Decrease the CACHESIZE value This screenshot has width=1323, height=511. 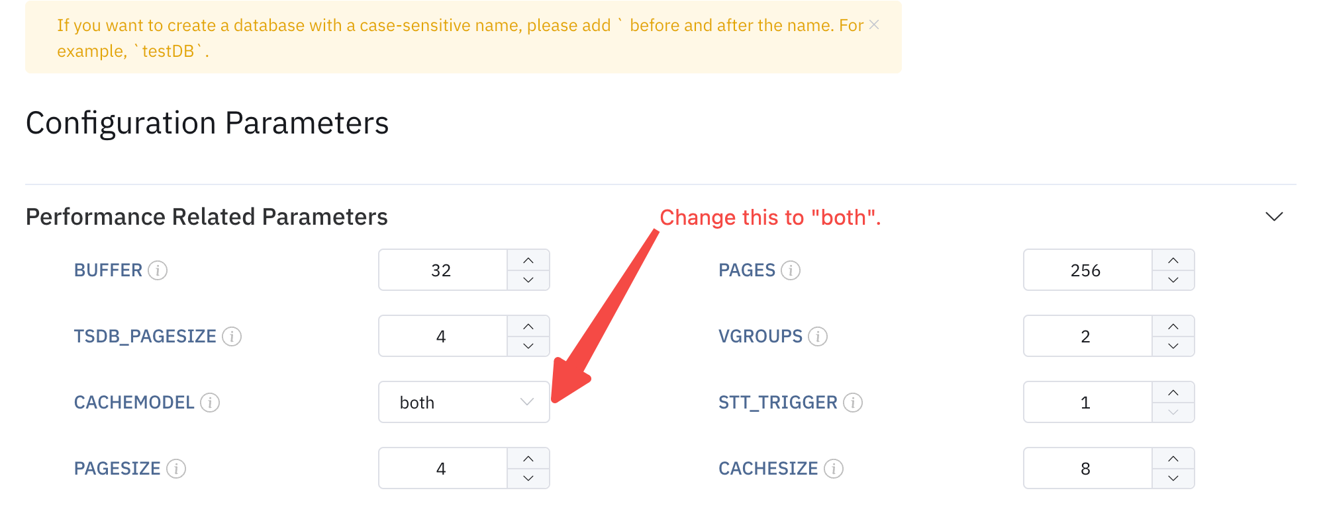point(1173,479)
